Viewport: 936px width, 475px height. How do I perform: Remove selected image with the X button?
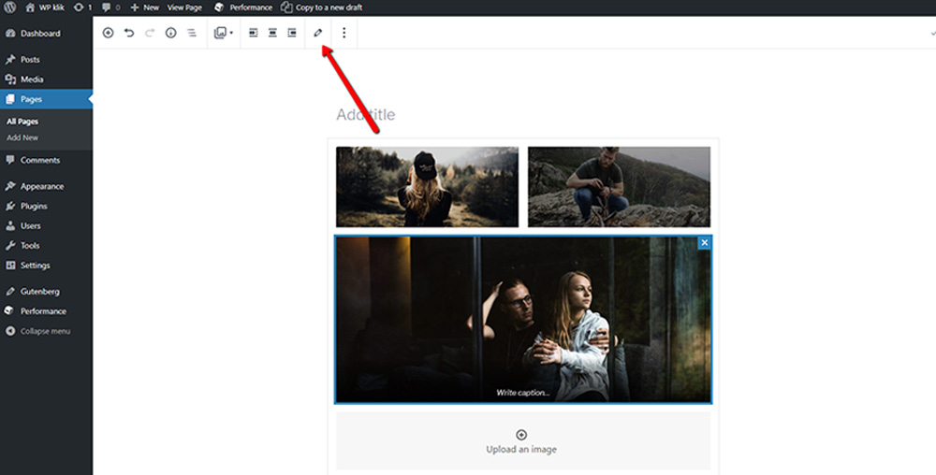(705, 242)
